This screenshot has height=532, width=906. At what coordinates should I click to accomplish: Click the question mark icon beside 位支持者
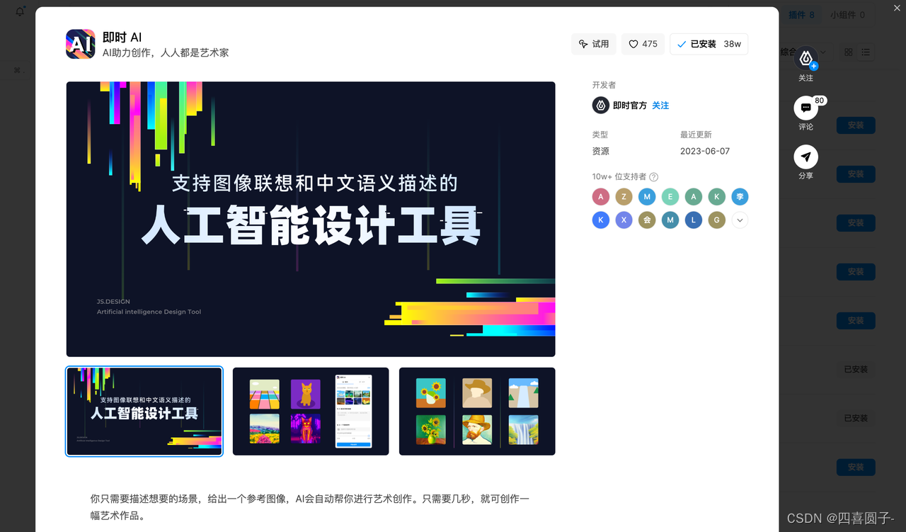[x=653, y=177]
